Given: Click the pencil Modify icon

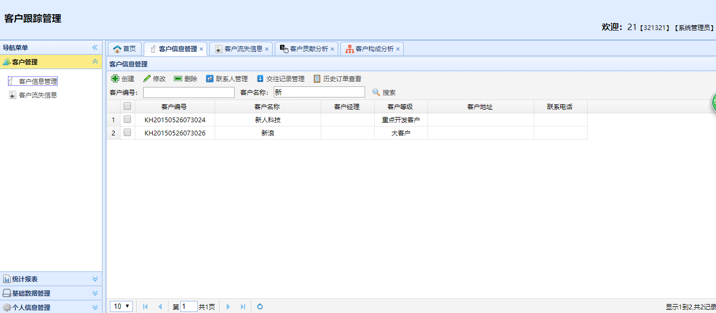Looking at the screenshot, I should [147, 79].
